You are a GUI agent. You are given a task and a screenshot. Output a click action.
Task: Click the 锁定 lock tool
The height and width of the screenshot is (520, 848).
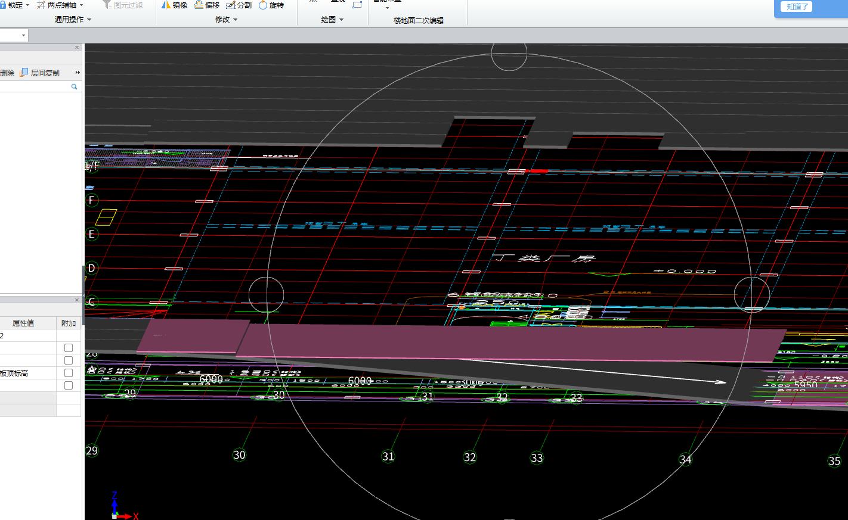[11, 5]
